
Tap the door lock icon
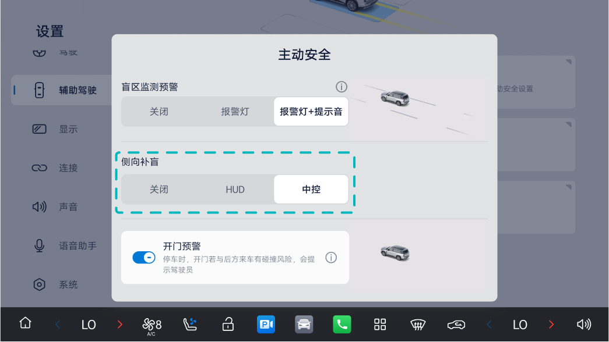228,324
